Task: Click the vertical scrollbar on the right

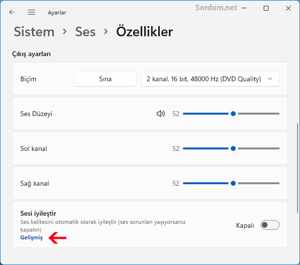Action: [x=298, y=168]
